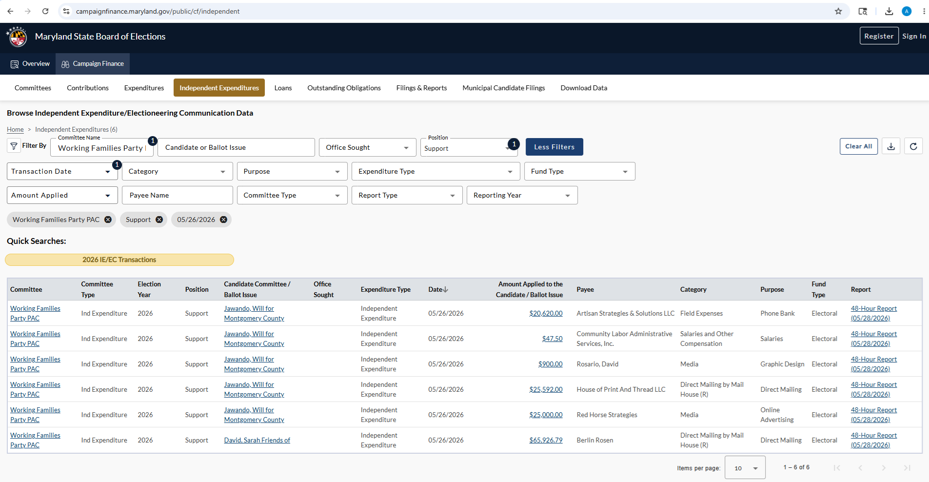Select the Independent Expenditures tab

[219, 88]
